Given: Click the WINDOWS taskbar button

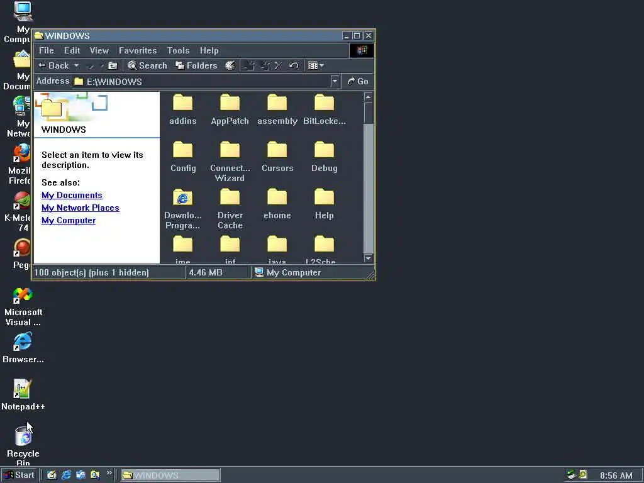Looking at the screenshot, I should (171, 475).
